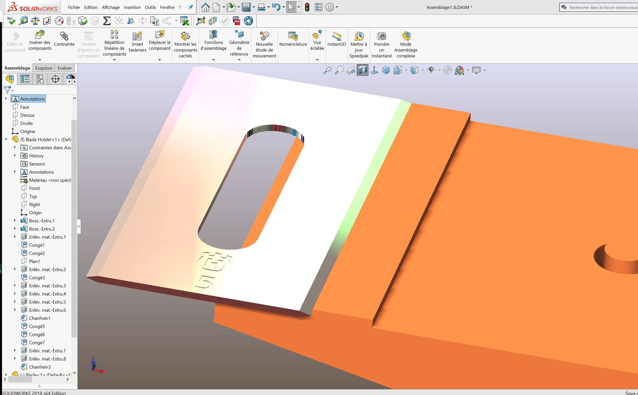Open Smart Fasteners tool

[x=137, y=42]
